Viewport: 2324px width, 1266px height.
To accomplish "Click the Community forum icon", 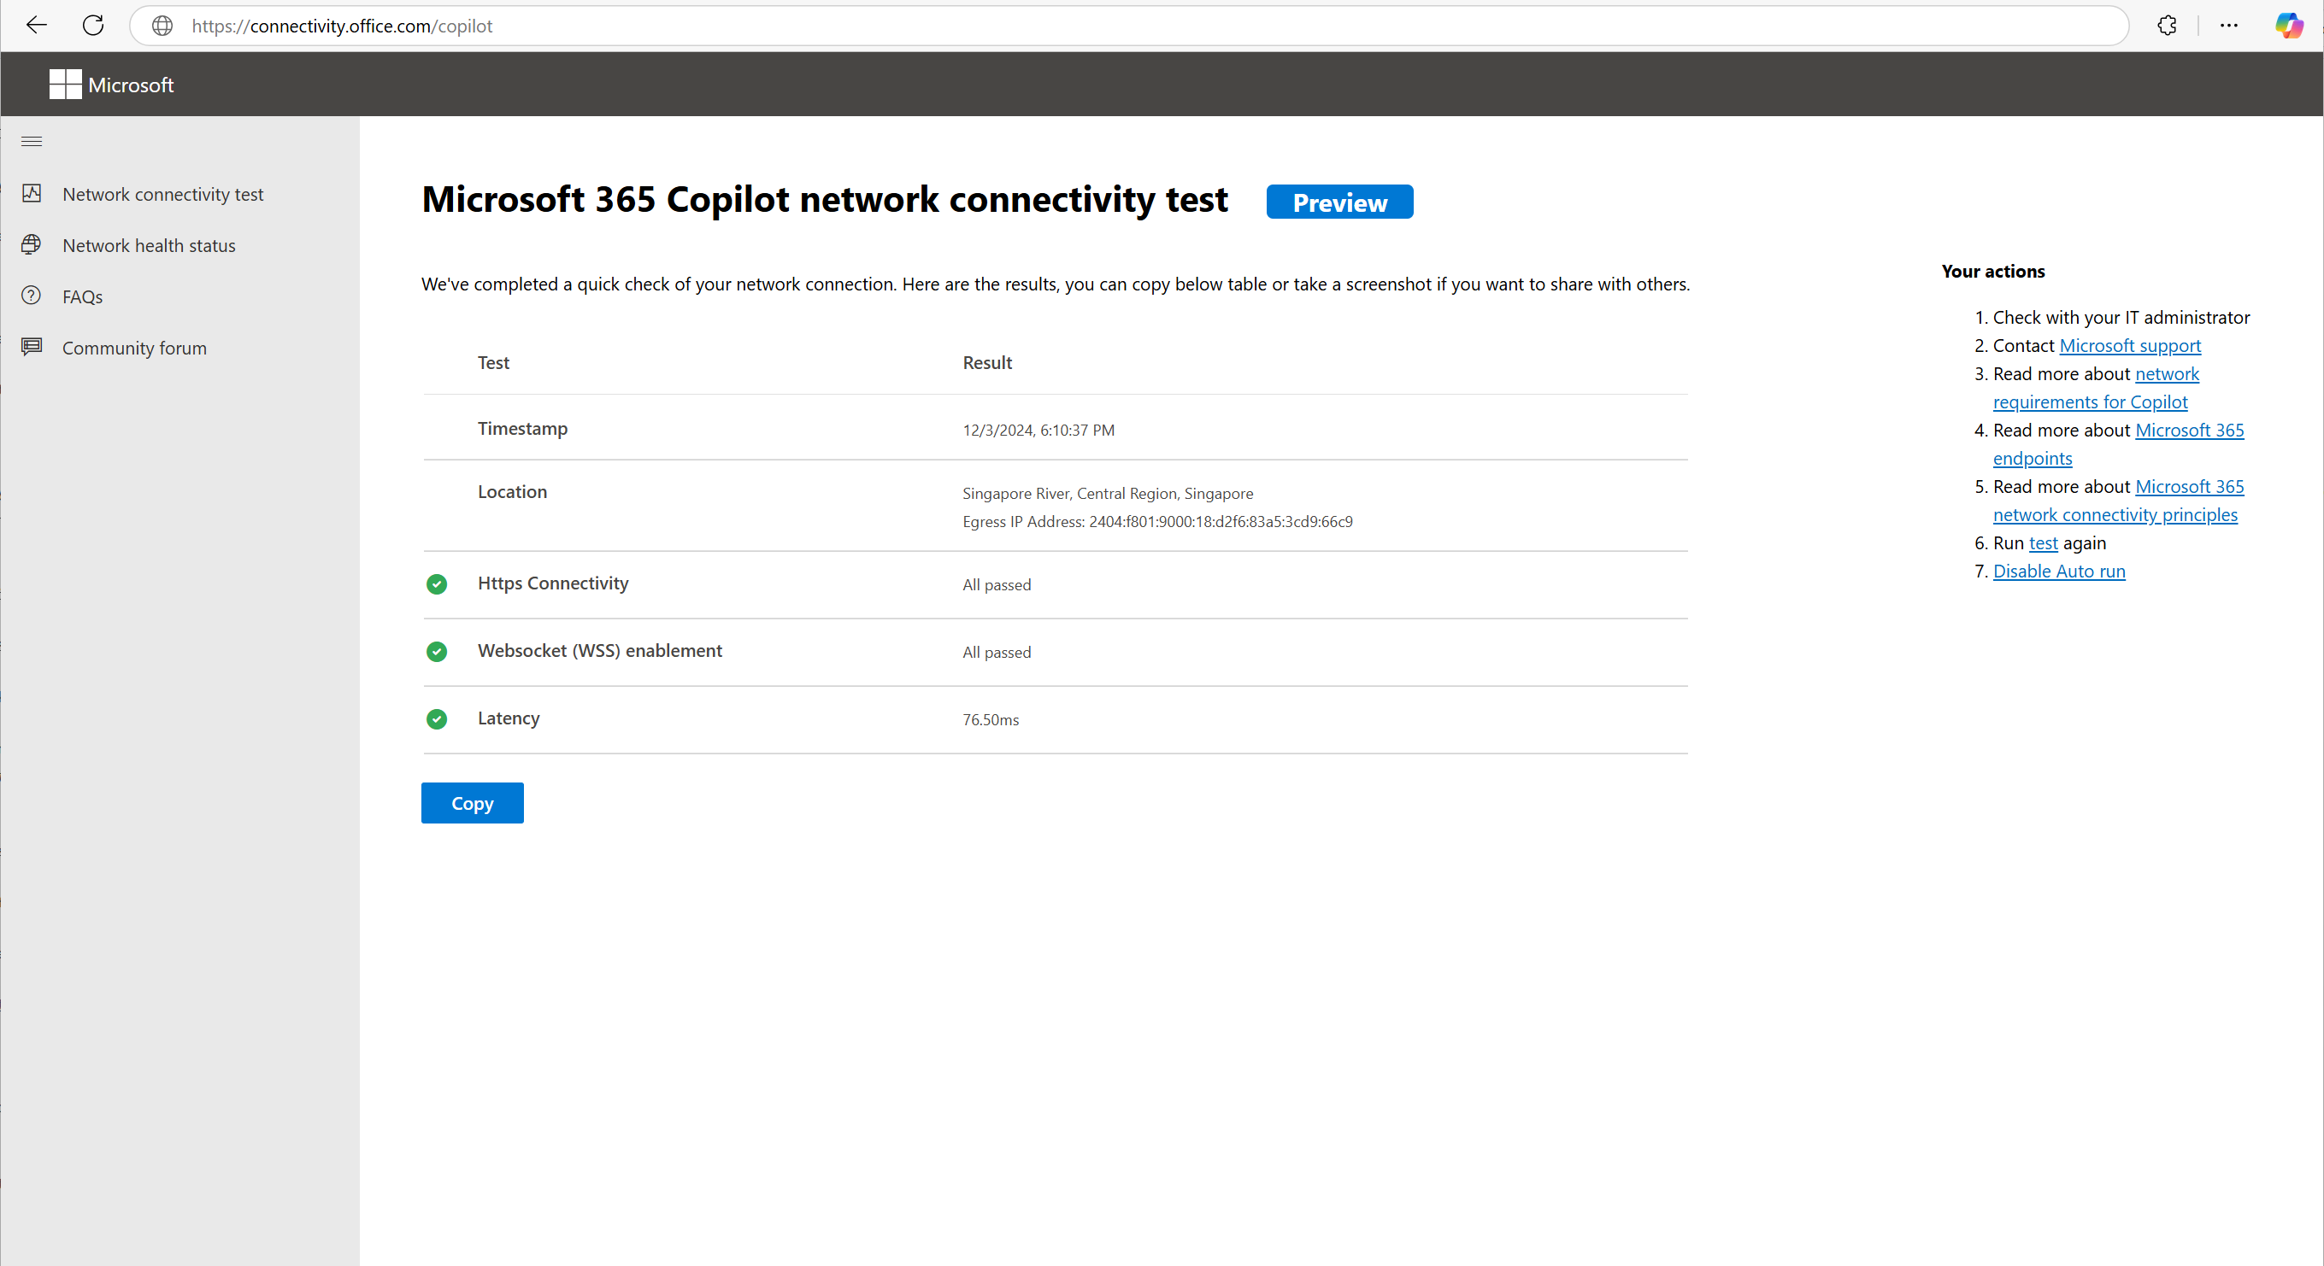I will (32, 346).
